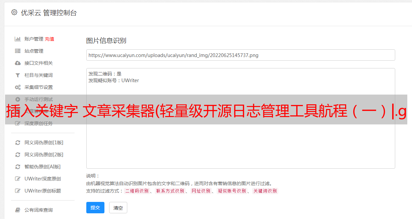Select 栏目与关键词 in the sidebar

(39, 75)
